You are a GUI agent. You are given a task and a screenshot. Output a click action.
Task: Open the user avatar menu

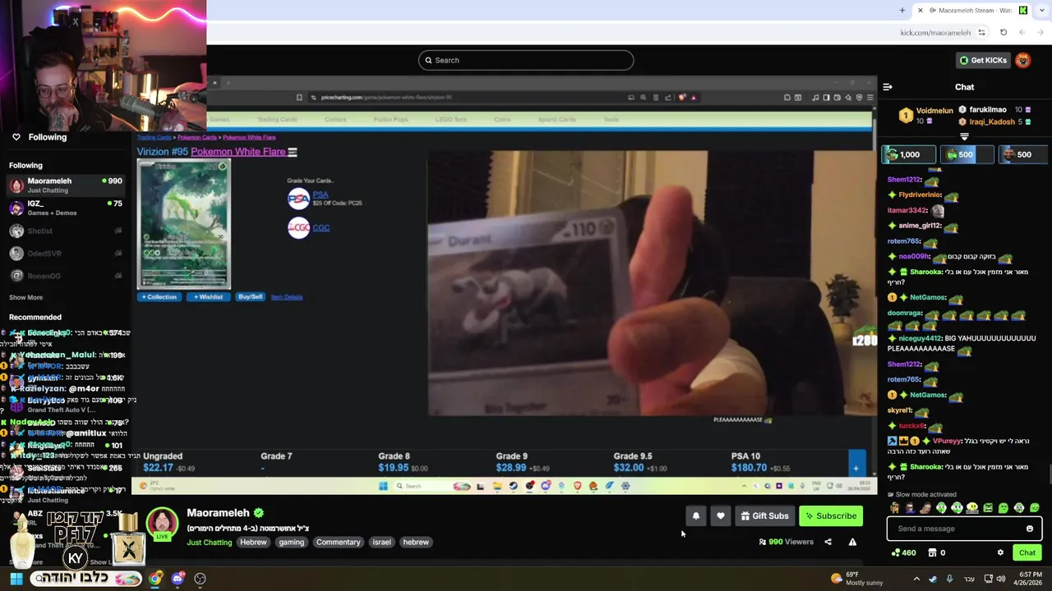[1022, 60]
